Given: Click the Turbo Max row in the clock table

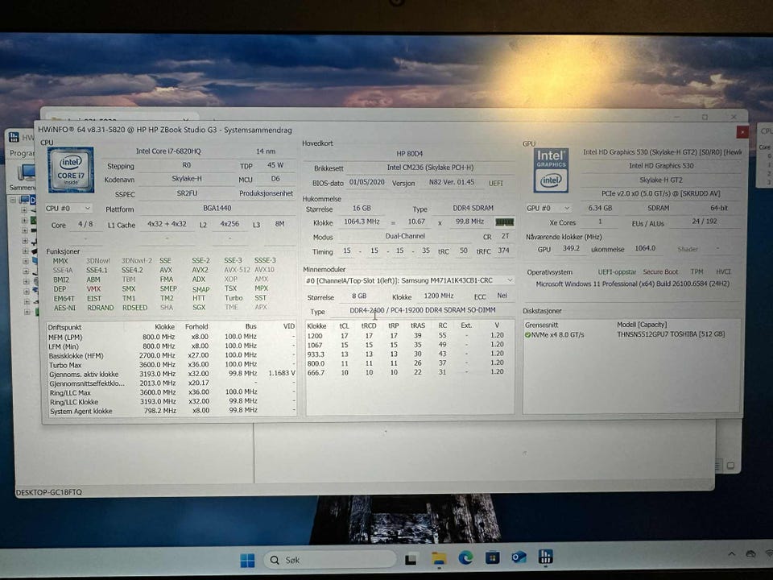Looking at the screenshot, I should pos(171,365).
